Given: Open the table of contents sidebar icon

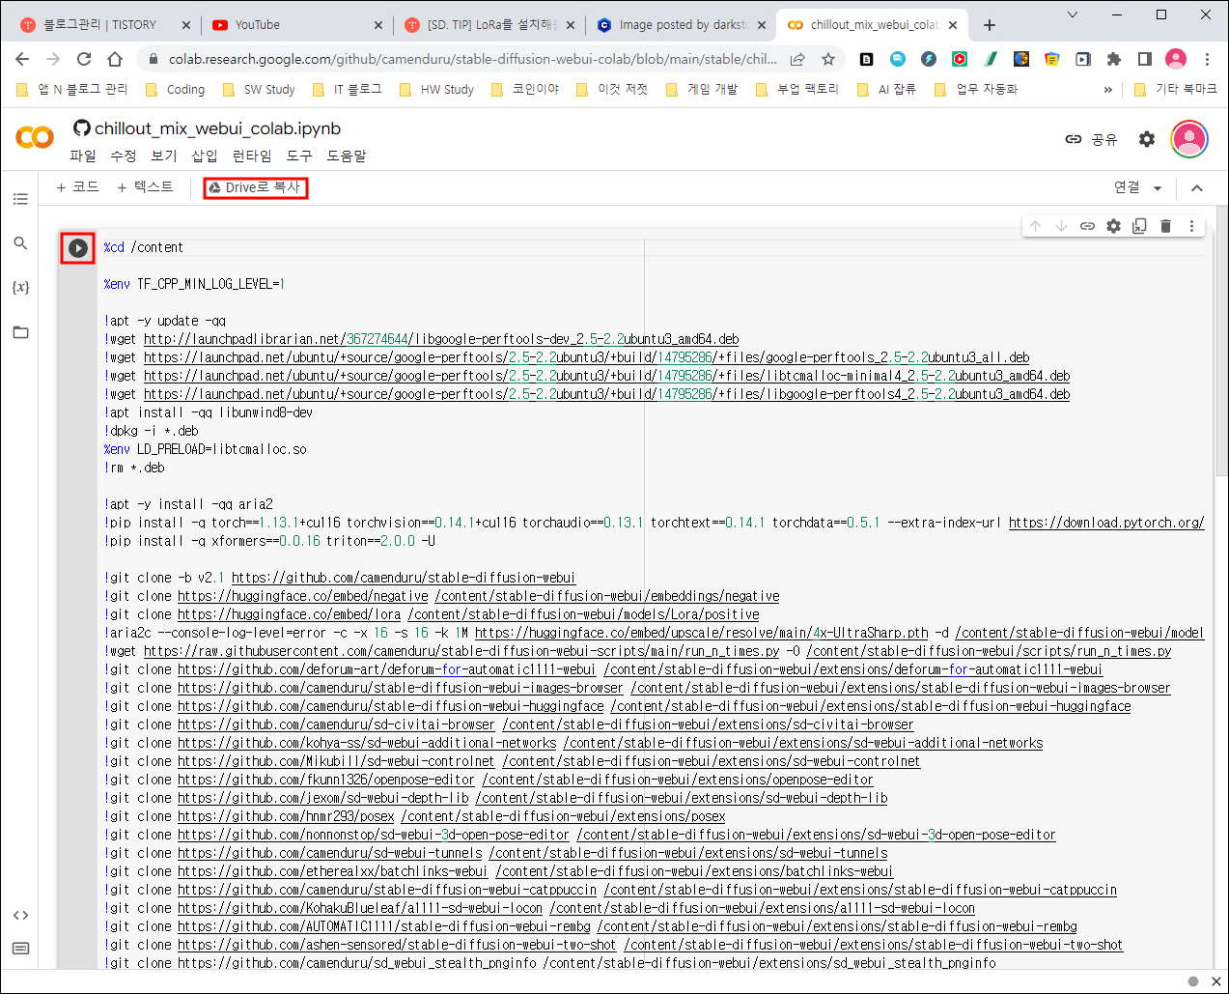Looking at the screenshot, I should 20,199.
